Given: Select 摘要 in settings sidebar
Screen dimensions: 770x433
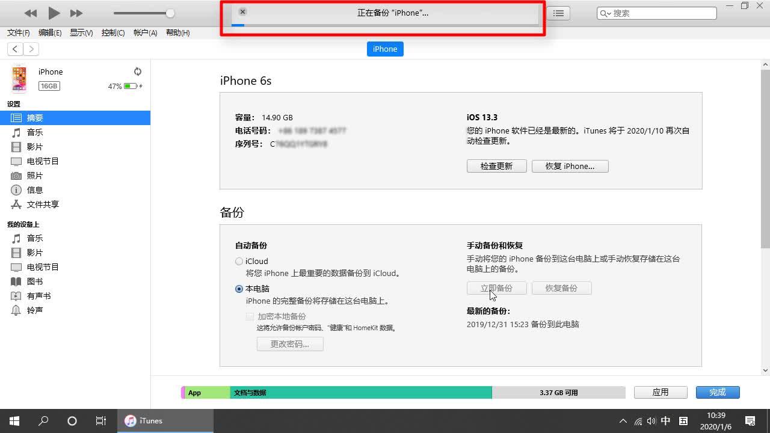Looking at the screenshot, I should tap(75, 118).
